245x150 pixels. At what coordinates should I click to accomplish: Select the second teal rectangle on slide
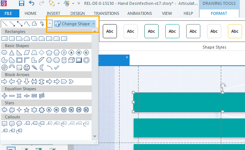(189, 128)
